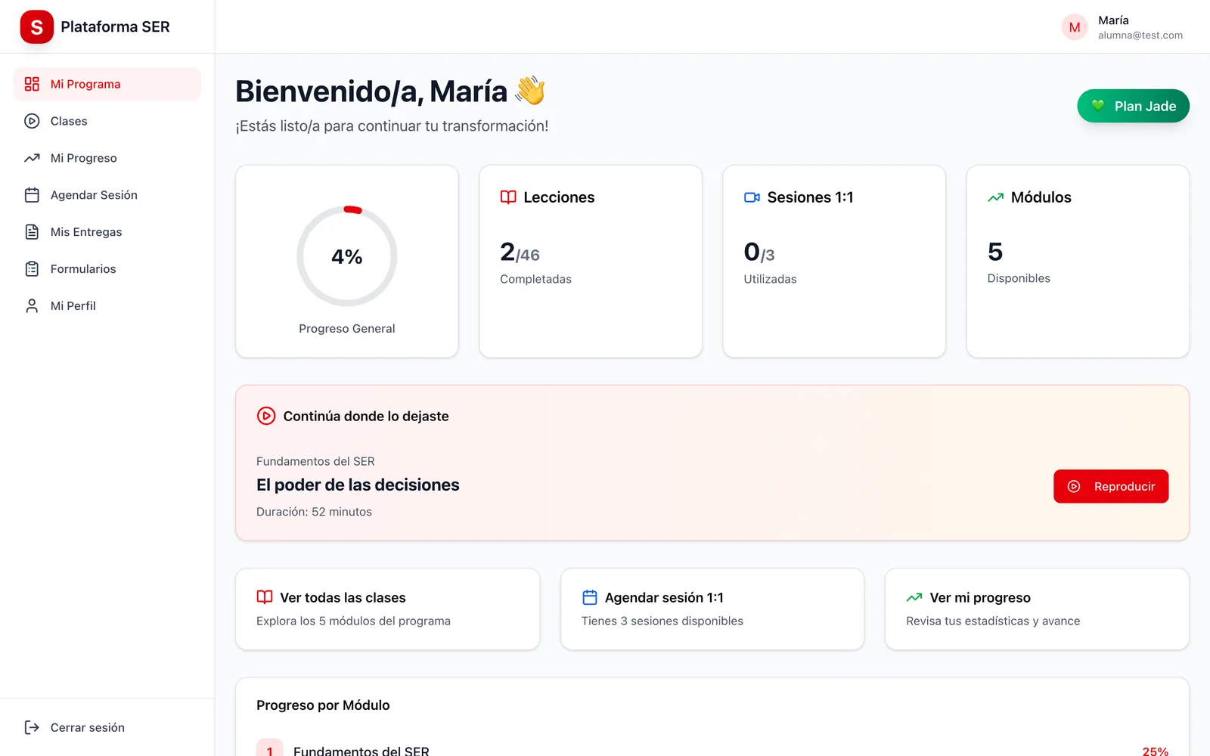Click the Mi Progreso trending arrow icon

point(32,158)
